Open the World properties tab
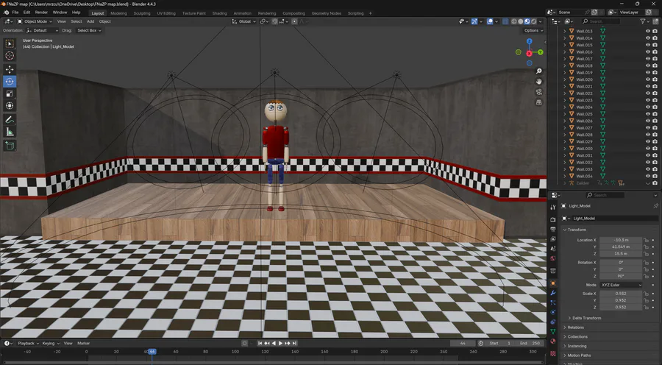The height and width of the screenshot is (365, 662). click(x=553, y=258)
